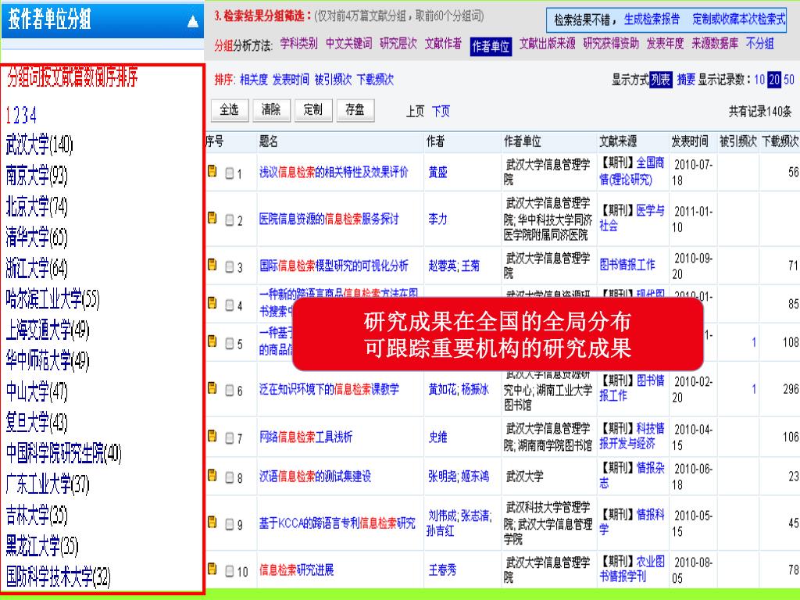Click the yellow document icon in row 8
Viewport: 800px width, 600px height.
212,476
